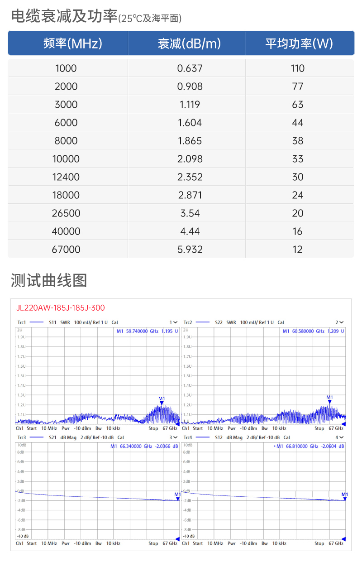The width and height of the screenshot is (362, 562).
Task: Click average power 110 in the 1000 row
Action: (x=298, y=68)
